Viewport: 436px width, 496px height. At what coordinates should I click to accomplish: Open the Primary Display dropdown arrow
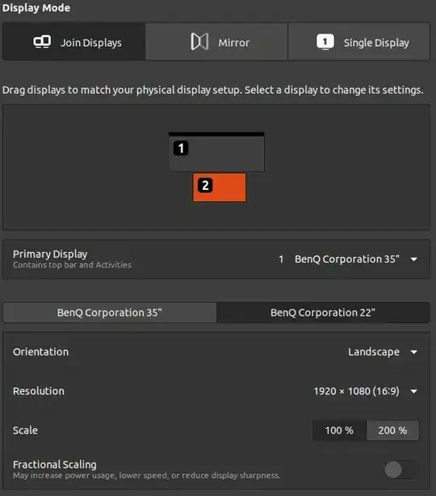tap(414, 259)
